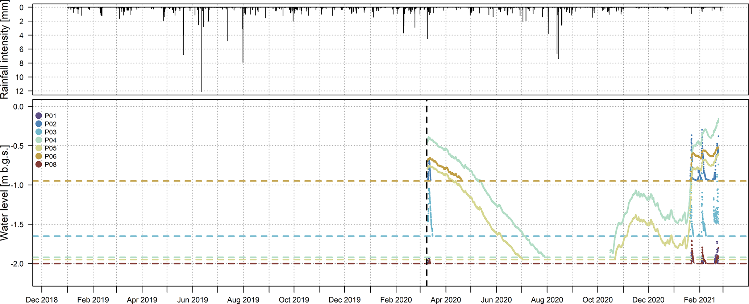Viewport: 749px width, 304px height.
Task: Select the yellow P05 legend marker
Action: (x=39, y=148)
